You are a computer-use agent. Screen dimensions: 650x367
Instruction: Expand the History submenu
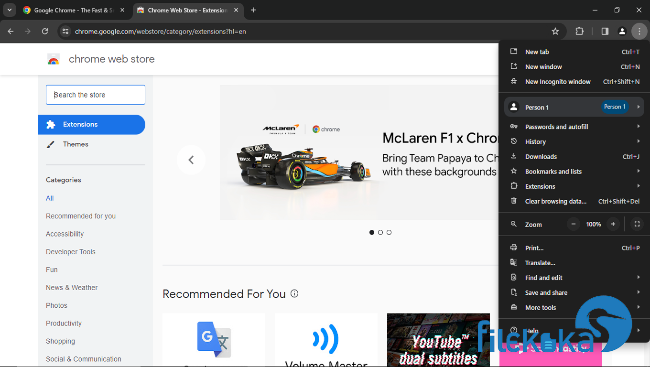(574, 141)
